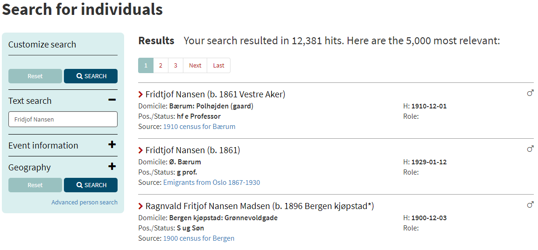Image resolution: width=538 pixels, height=250 pixels.
Task: Click male gender icon for Fridtjof Nansen 1910 result
Action: pos(530,93)
